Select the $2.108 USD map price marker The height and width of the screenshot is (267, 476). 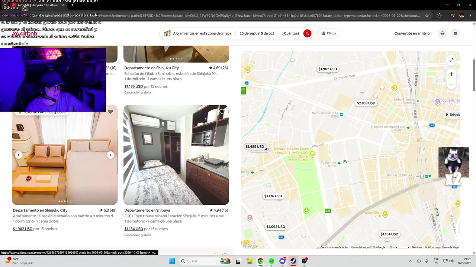click(366, 103)
